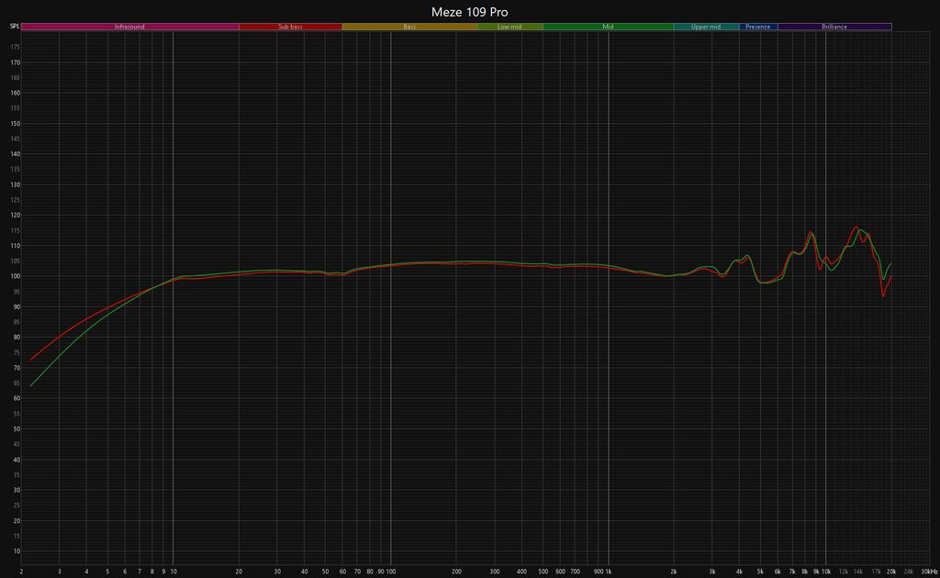
Task: Click the 10 dB value on SPL axis
Action: 16,551
